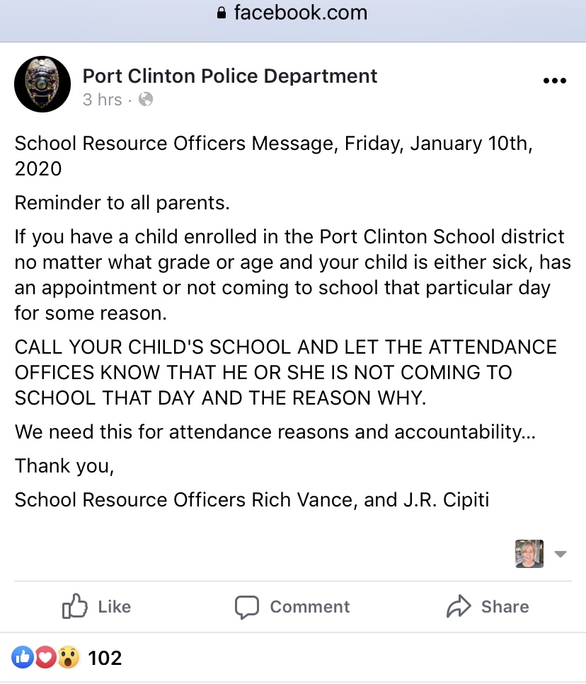
Task: Open the 102 reactions count
Action: pos(105,658)
